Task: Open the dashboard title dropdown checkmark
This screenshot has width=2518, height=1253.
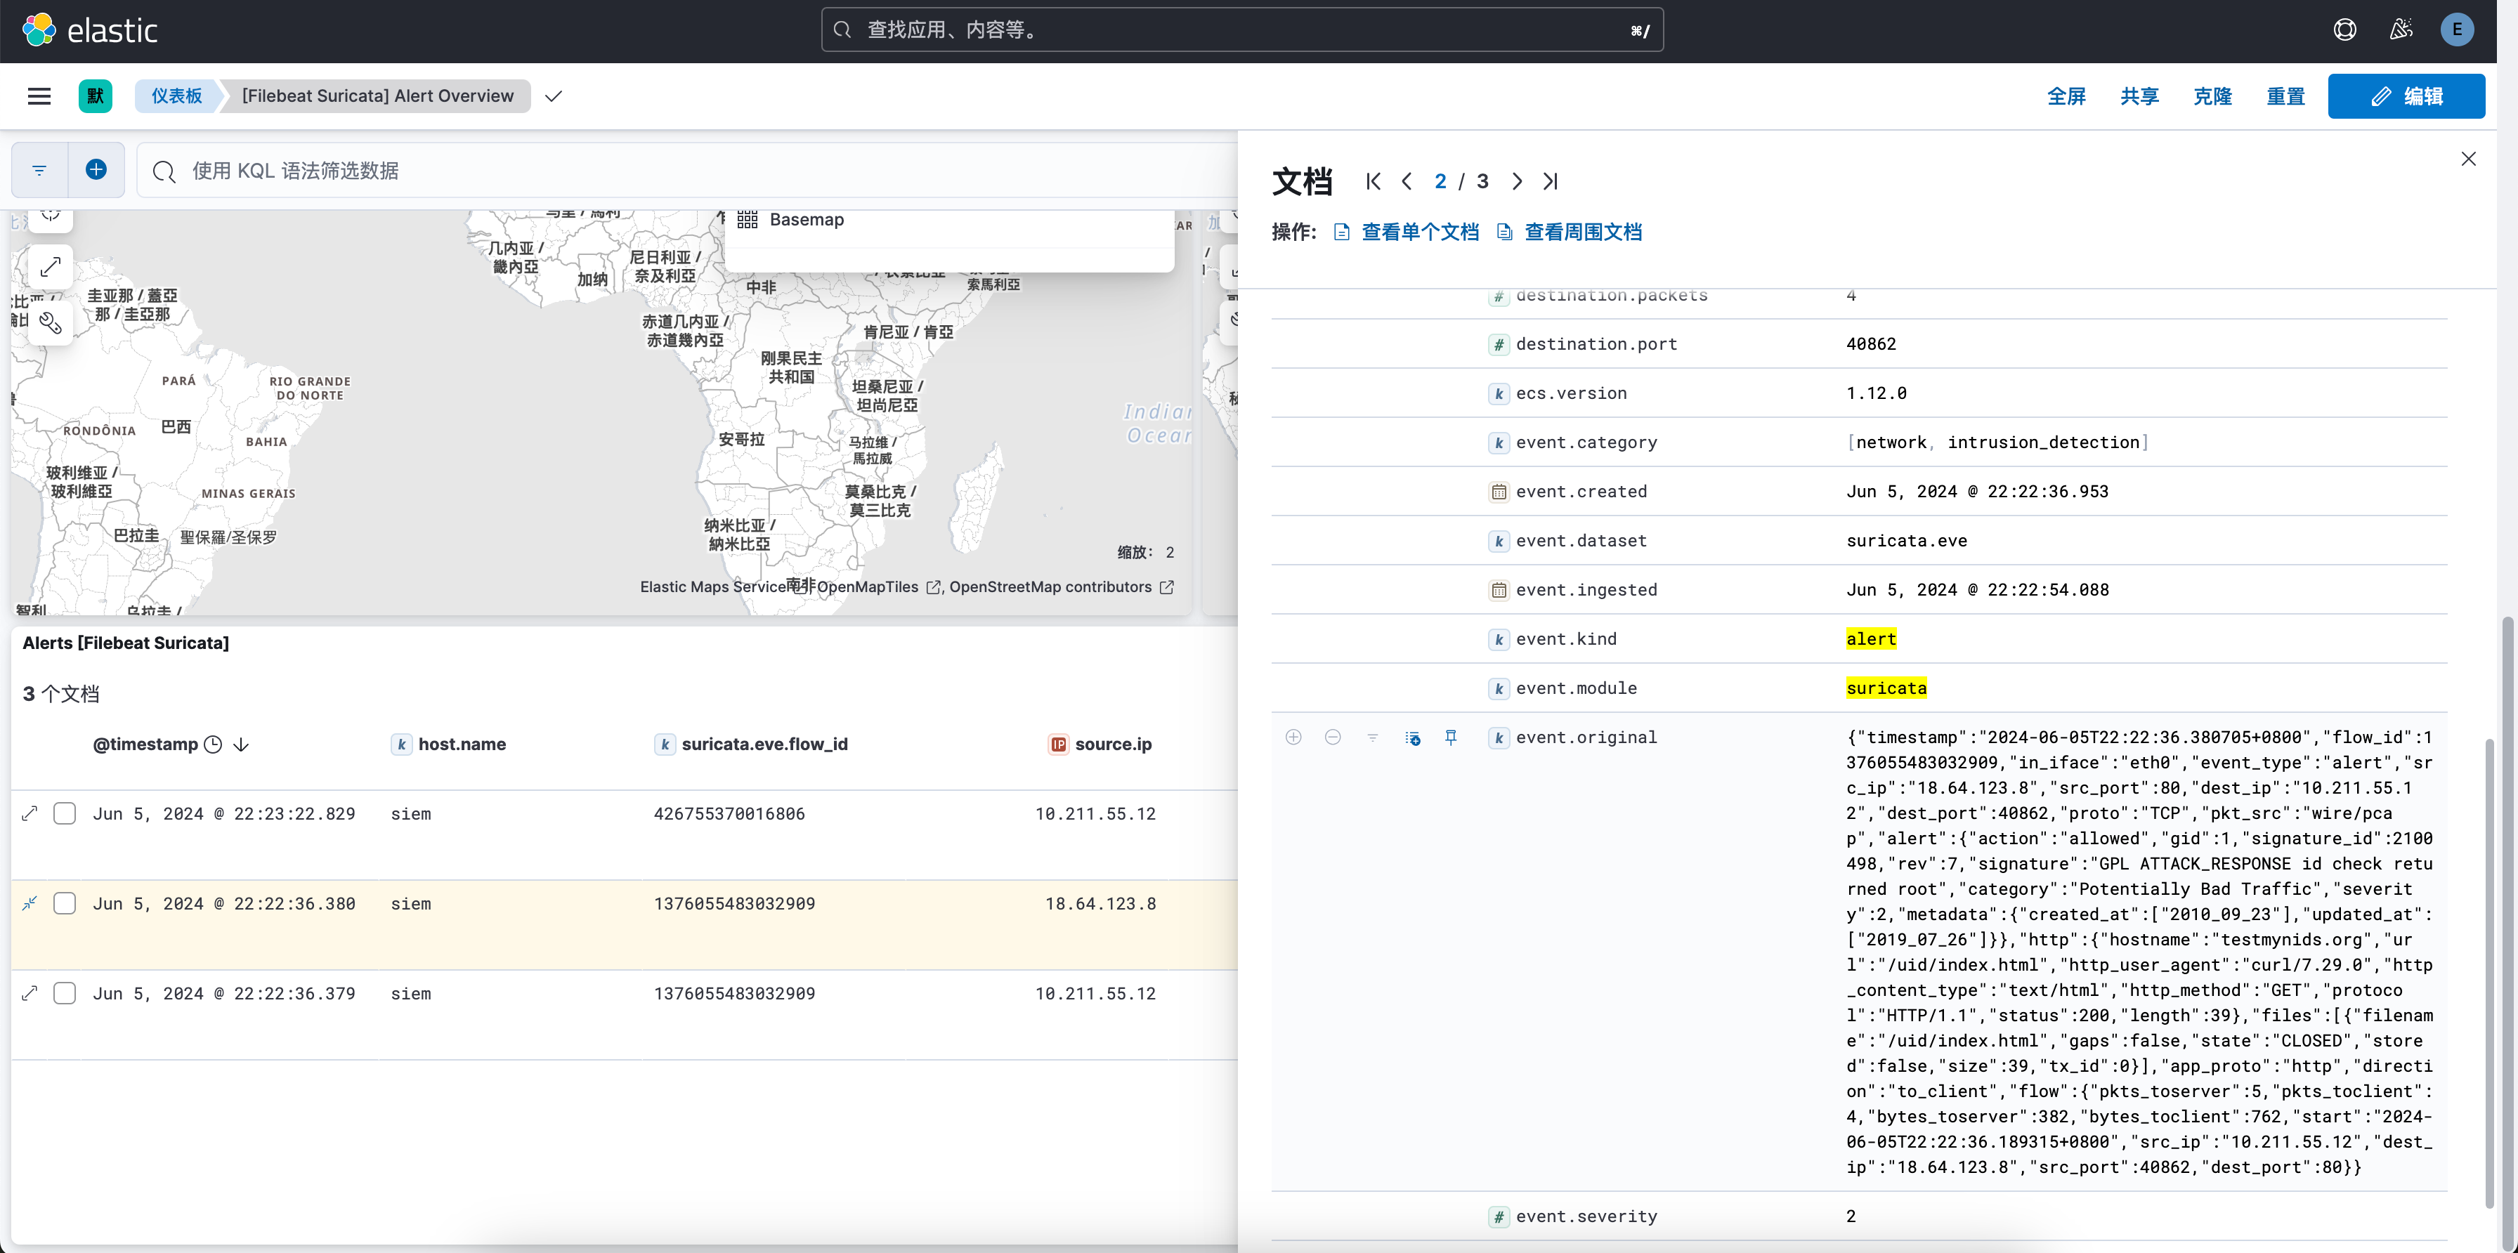Action: (553, 96)
